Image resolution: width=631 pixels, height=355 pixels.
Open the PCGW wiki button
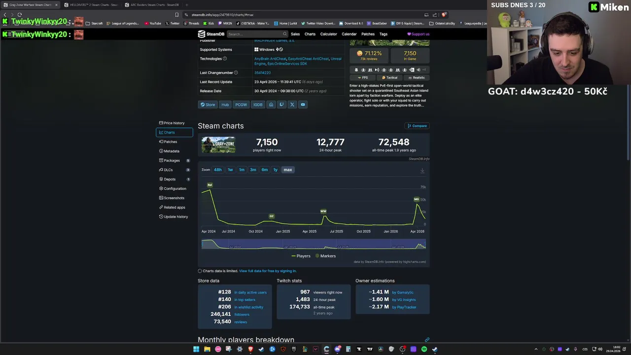[241, 105]
